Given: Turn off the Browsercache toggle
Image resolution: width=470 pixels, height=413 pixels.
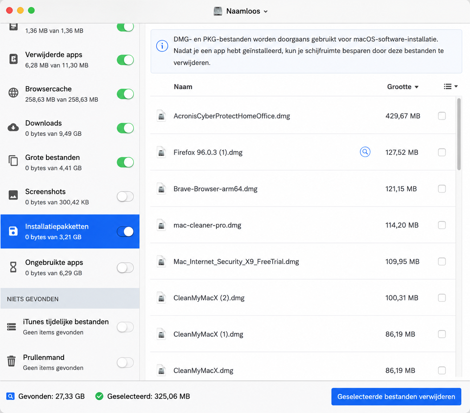Looking at the screenshot, I should point(125,94).
